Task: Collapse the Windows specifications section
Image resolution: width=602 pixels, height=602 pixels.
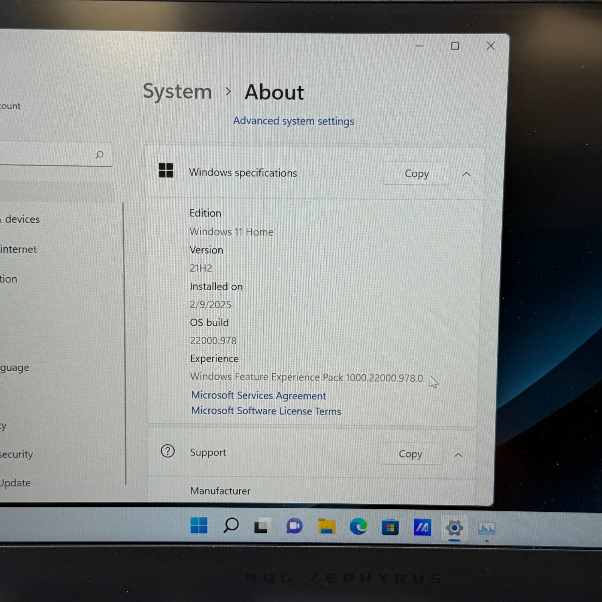Action: pos(466,174)
